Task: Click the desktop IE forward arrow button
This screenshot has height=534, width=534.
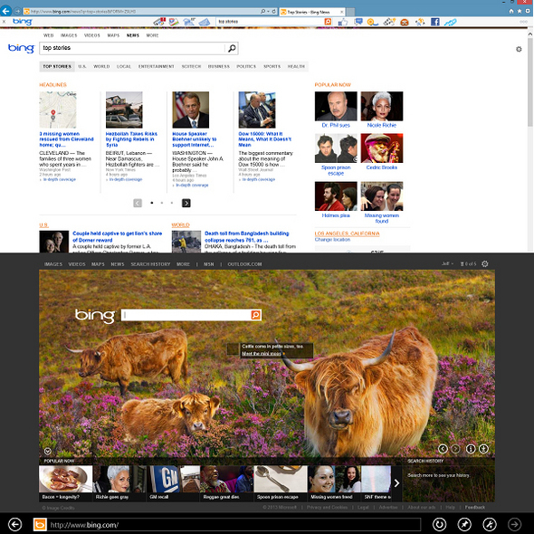Action: coord(16,12)
